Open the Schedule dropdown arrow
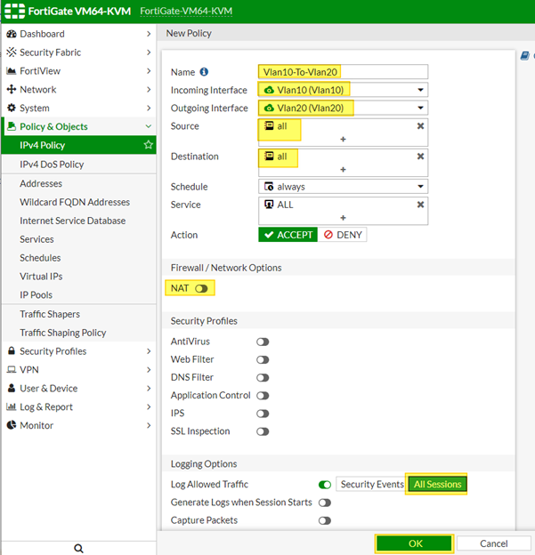The height and width of the screenshot is (555, 535). pyautogui.click(x=420, y=187)
